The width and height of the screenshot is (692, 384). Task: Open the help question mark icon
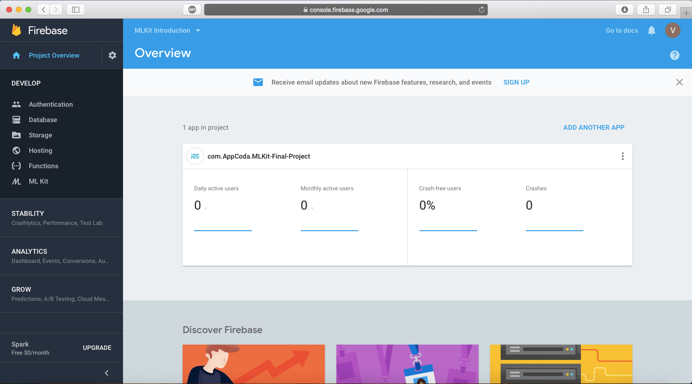click(x=675, y=55)
